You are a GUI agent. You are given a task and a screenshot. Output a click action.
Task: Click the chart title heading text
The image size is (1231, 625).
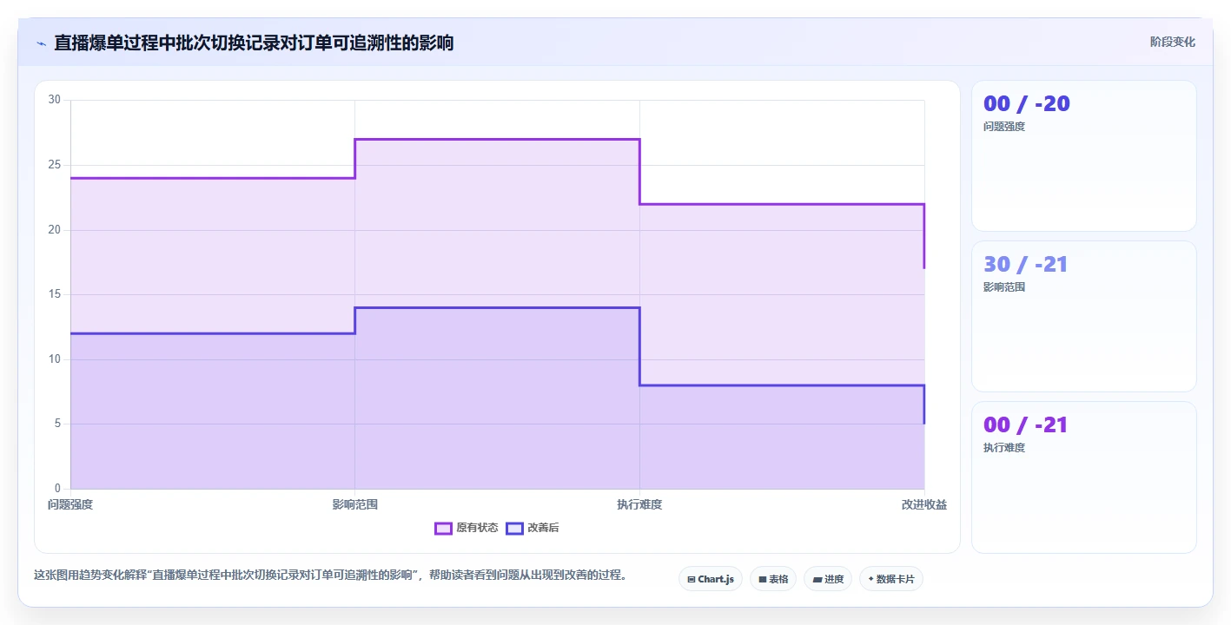coord(254,43)
